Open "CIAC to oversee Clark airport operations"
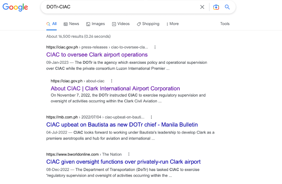Image resolution: width=282 pixels, height=184 pixels. [97, 55]
